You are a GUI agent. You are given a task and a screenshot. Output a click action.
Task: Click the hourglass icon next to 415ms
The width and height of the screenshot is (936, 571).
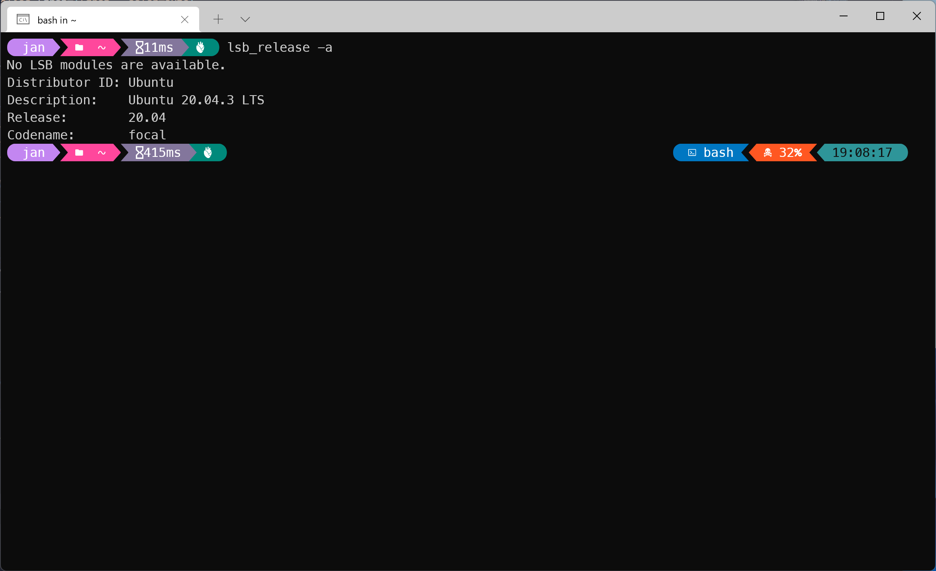(x=139, y=153)
